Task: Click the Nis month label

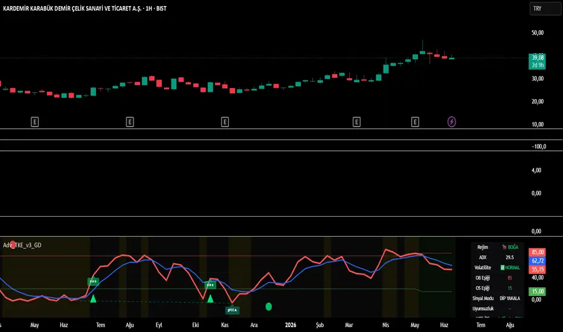Action: coord(385,325)
